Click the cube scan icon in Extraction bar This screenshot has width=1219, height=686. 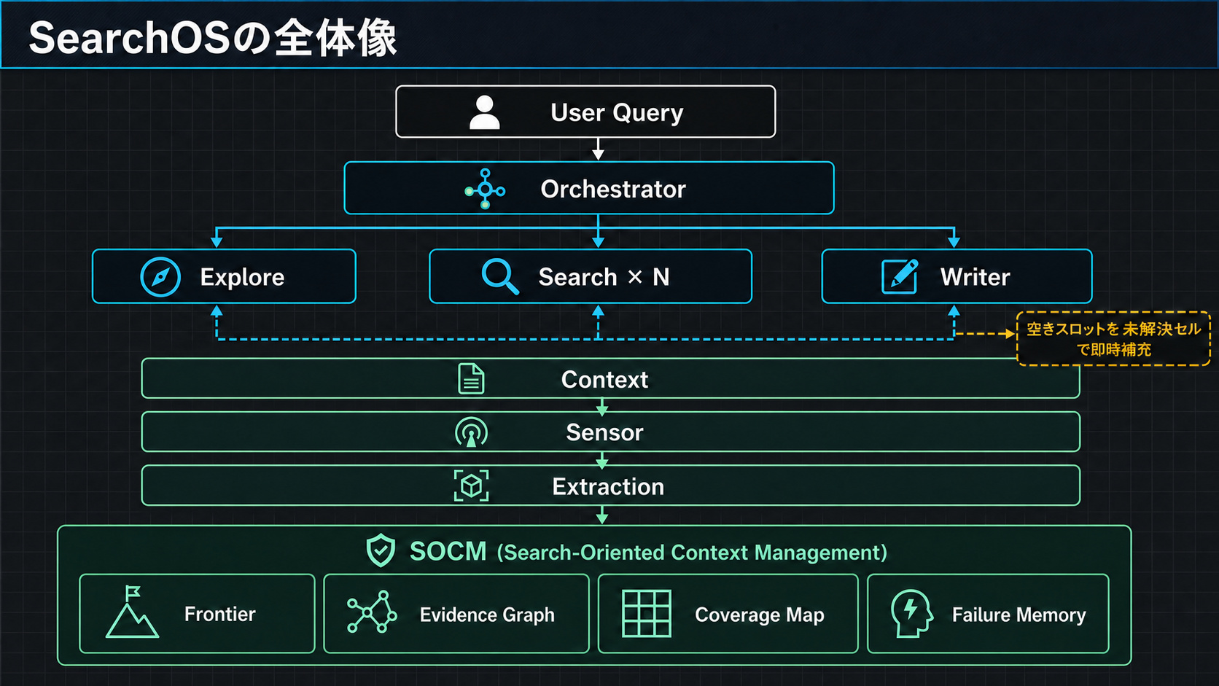click(471, 486)
